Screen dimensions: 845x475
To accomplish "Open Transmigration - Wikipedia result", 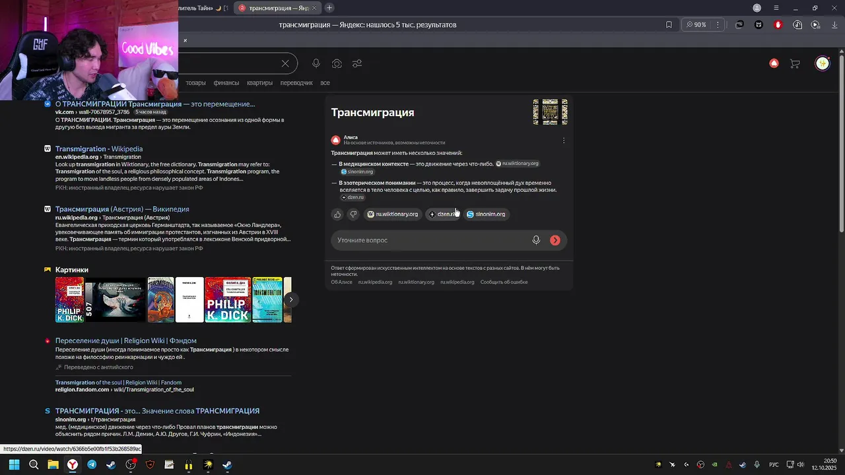I will pos(99,148).
